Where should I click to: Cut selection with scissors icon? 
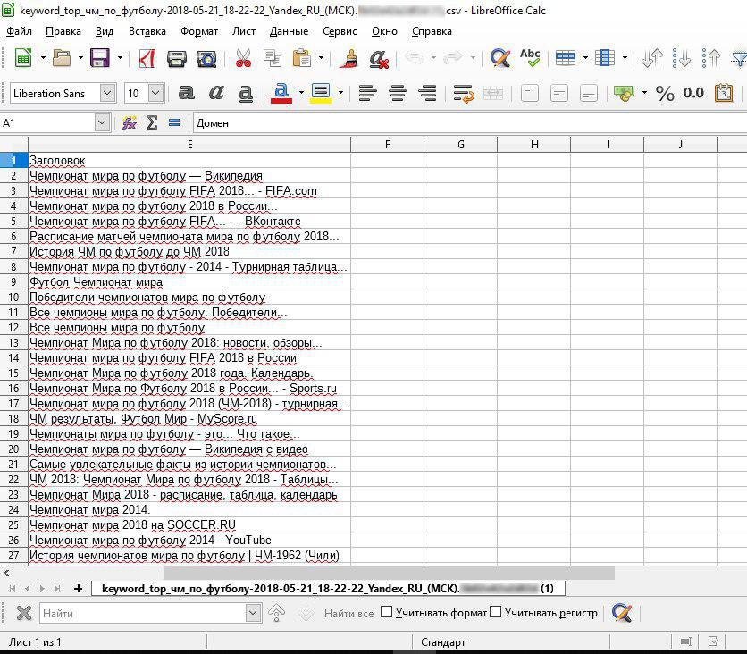click(x=243, y=59)
